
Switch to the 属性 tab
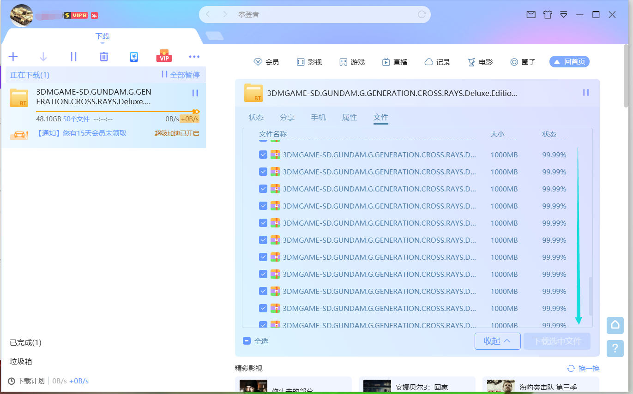click(x=350, y=117)
